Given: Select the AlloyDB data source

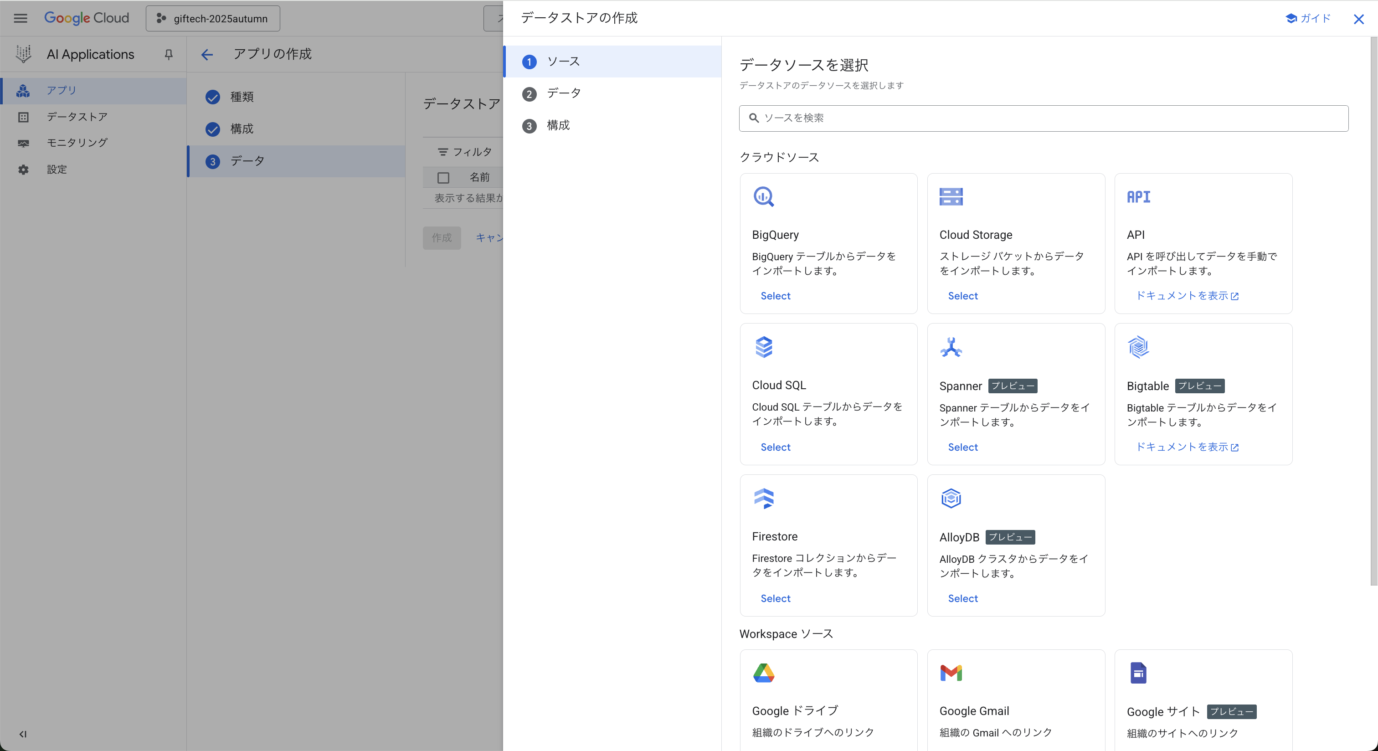Looking at the screenshot, I should click(962, 598).
